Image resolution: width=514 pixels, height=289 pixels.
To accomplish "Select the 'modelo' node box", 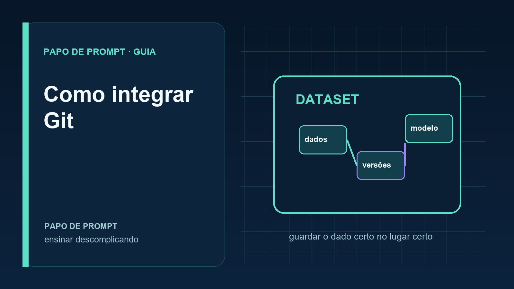I will [x=429, y=128].
